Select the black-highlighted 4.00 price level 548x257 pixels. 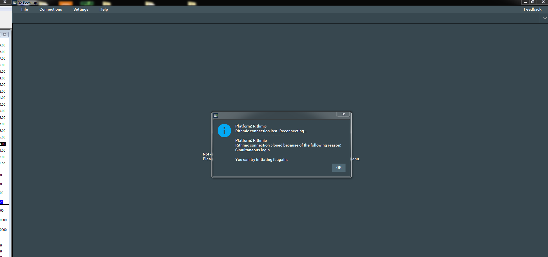tap(3, 144)
